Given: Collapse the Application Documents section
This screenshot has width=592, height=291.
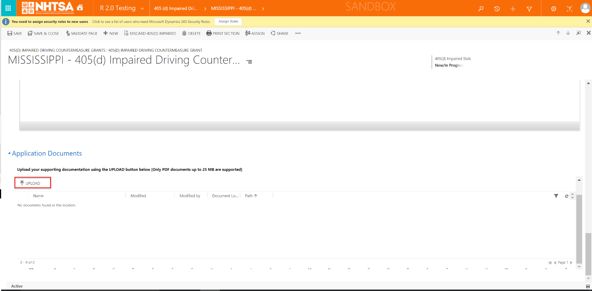Looking at the screenshot, I should click(x=9, y=153).
